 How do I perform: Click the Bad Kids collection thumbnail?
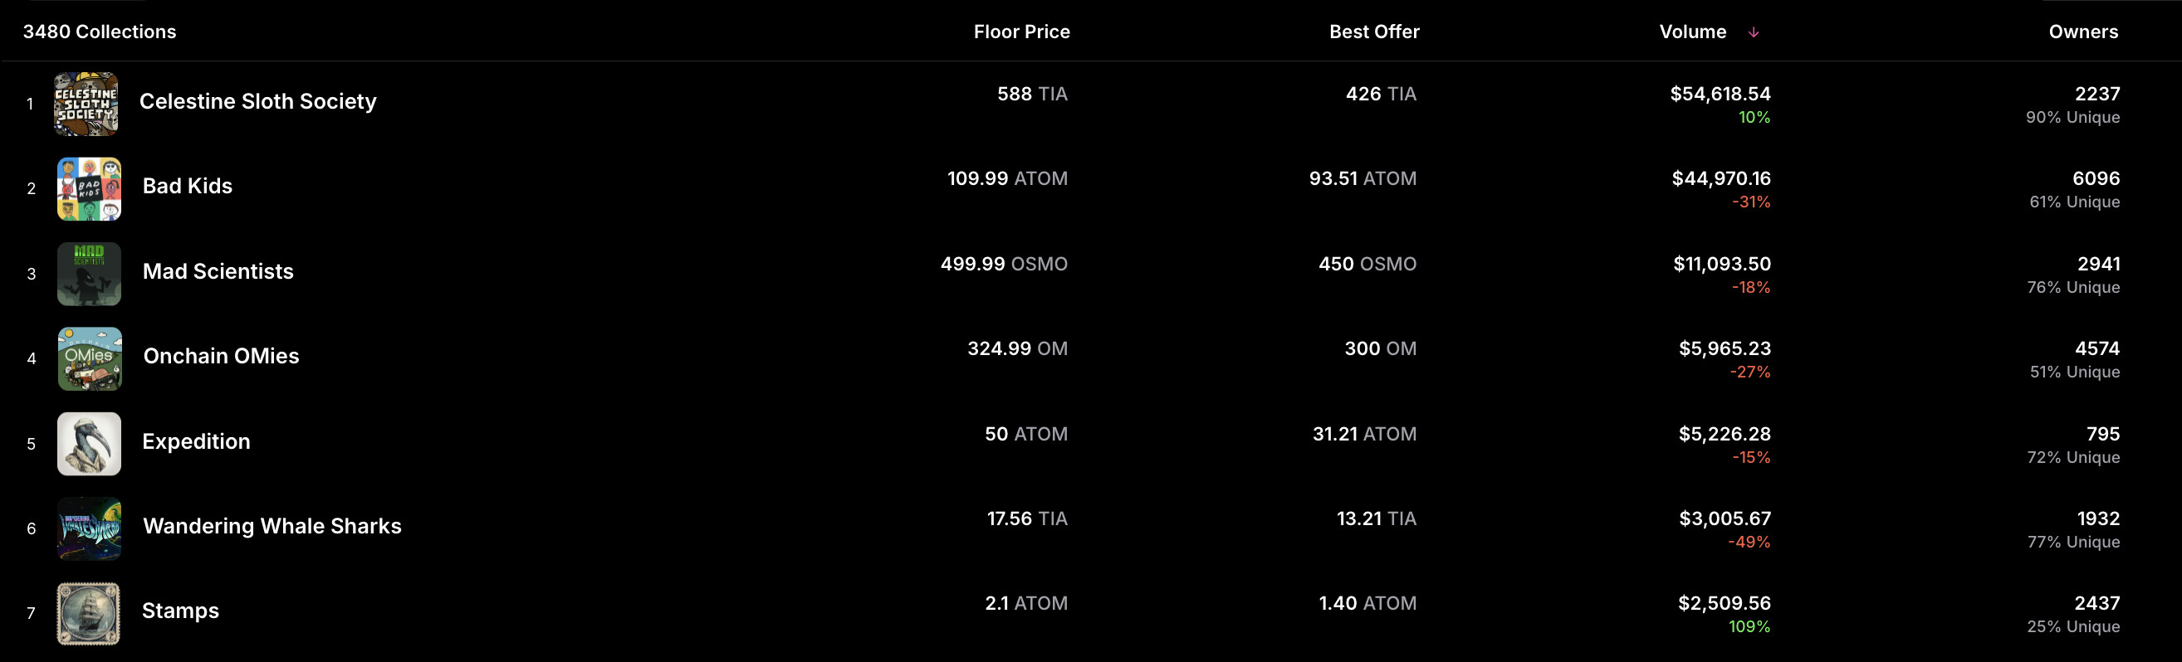pos(89,189)
